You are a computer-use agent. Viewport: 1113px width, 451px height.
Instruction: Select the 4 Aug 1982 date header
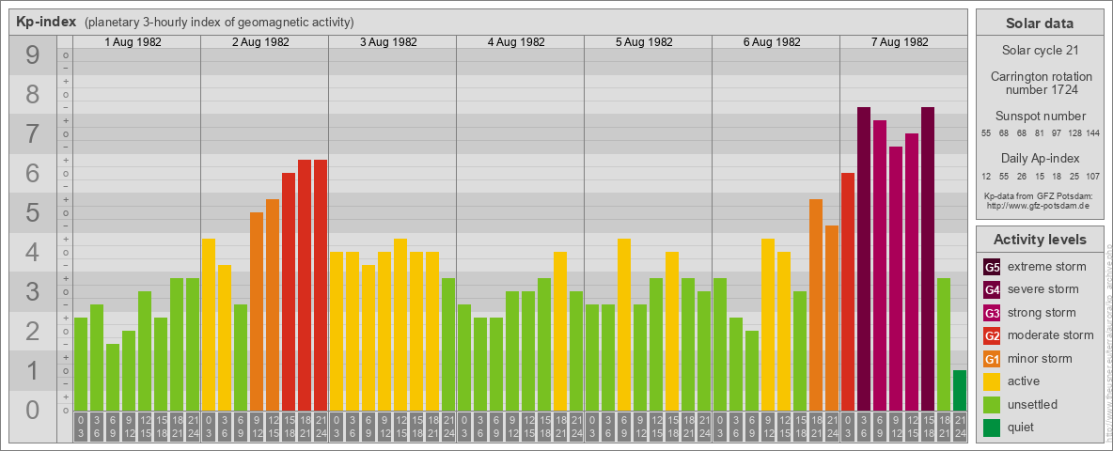[516, 42]
